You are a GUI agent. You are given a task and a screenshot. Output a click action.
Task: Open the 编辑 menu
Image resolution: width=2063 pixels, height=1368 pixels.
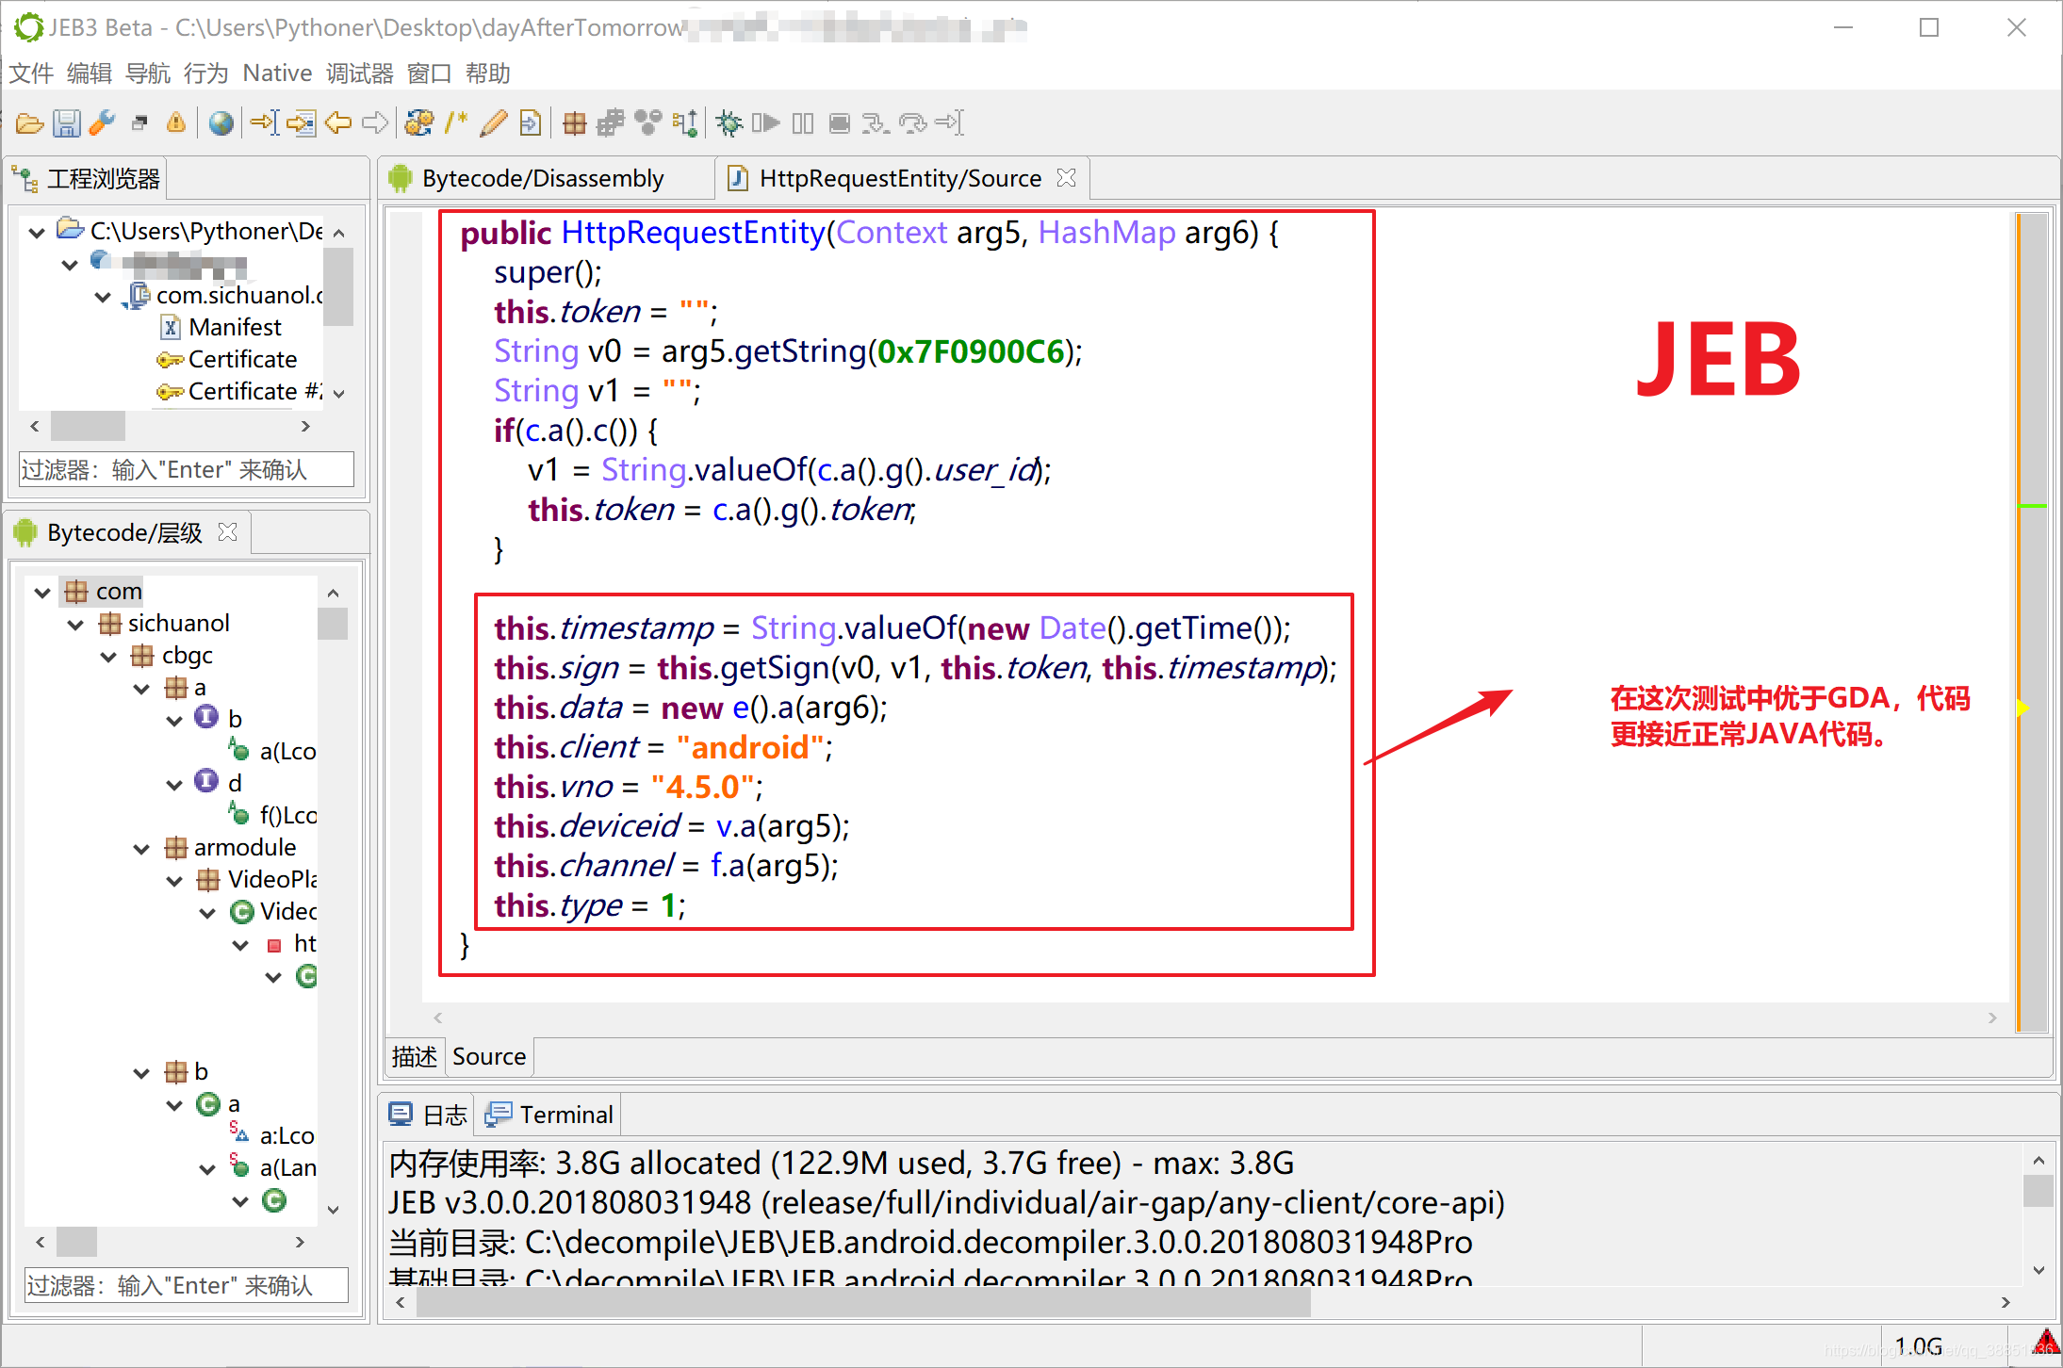90,73
